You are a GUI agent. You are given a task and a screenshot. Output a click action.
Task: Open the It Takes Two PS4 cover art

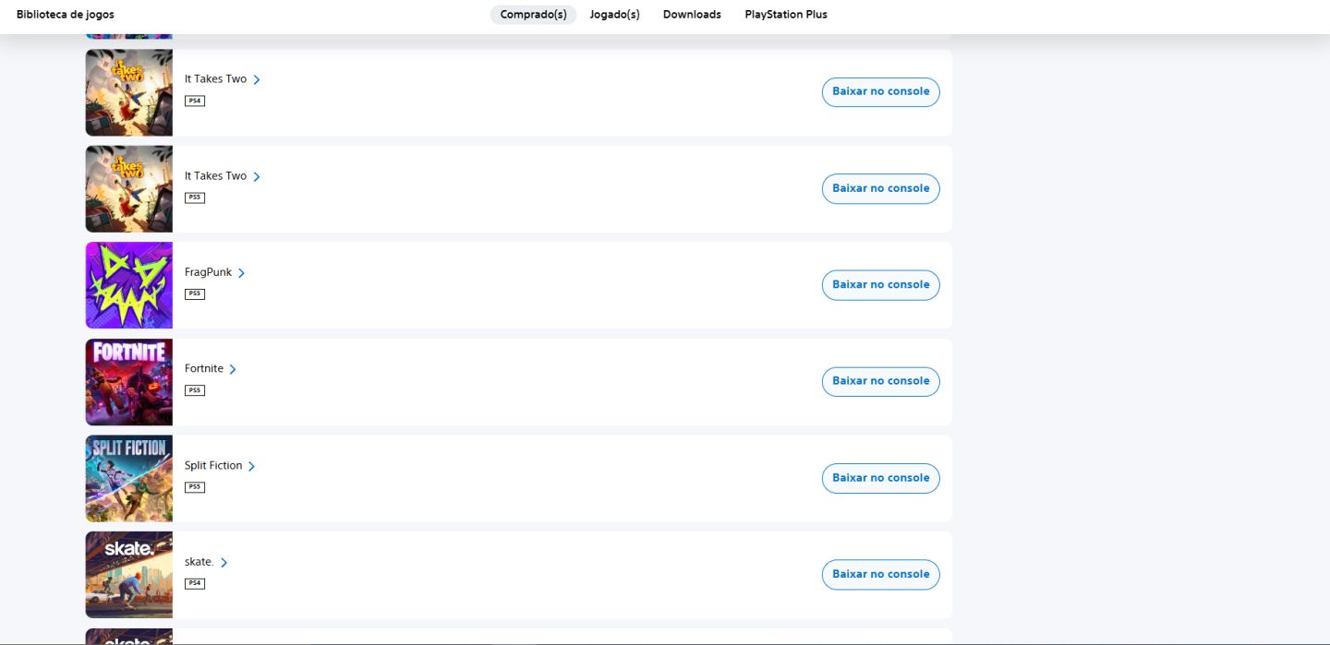129,92
